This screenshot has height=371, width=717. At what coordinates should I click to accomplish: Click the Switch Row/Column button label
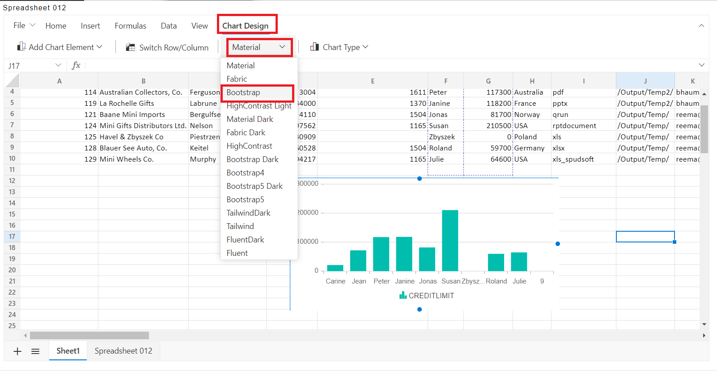point(174,47)
